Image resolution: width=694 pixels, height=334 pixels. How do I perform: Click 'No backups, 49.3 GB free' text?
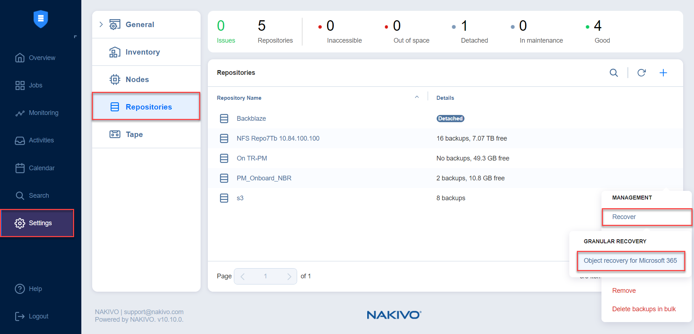(473, 158)
